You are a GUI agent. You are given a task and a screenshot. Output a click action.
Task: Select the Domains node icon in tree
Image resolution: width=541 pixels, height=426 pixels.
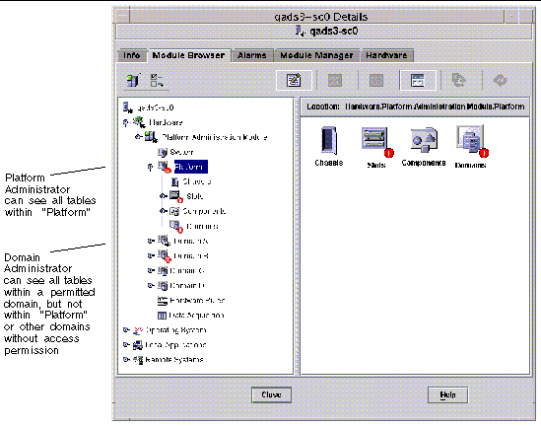point(176,227)
